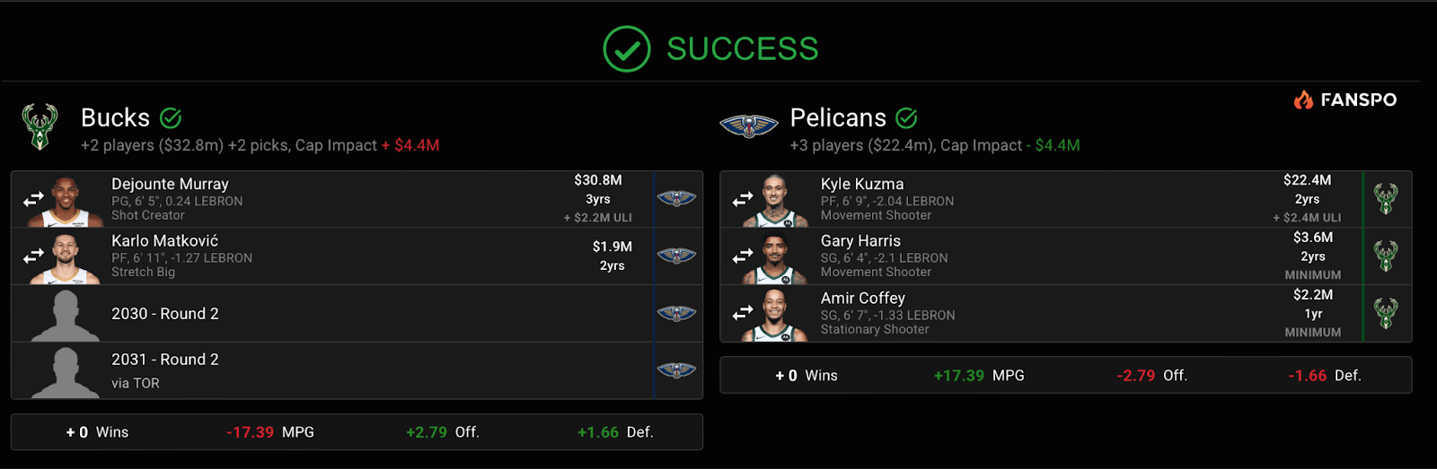Click the swap arrows beside Amir Coffey
The height and width of the screenshot is (469, 1437).
click(743, 313)
